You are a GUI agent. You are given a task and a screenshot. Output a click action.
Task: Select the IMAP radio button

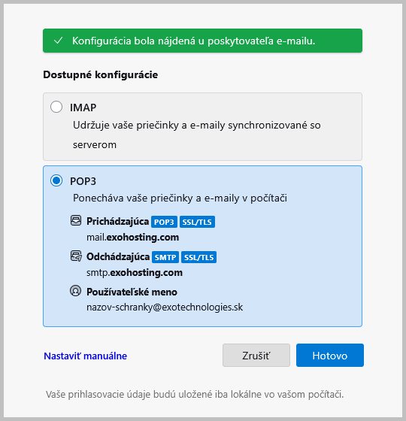coord(56,107)
